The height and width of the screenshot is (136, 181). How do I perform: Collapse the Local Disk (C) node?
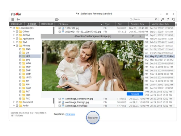click(x=11, y=28)
